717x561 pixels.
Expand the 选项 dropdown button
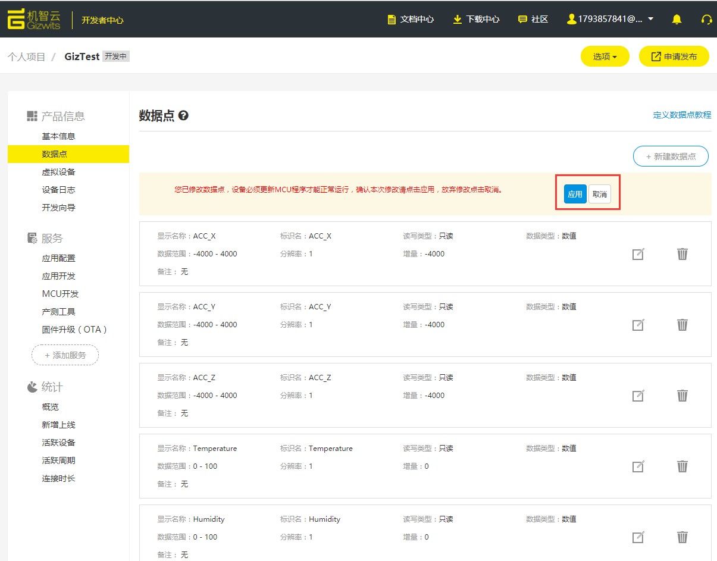(605, 57)
